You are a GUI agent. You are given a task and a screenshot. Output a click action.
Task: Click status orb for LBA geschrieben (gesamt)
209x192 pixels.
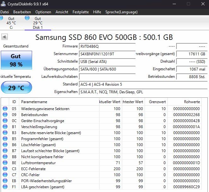[x=5, y=187]
